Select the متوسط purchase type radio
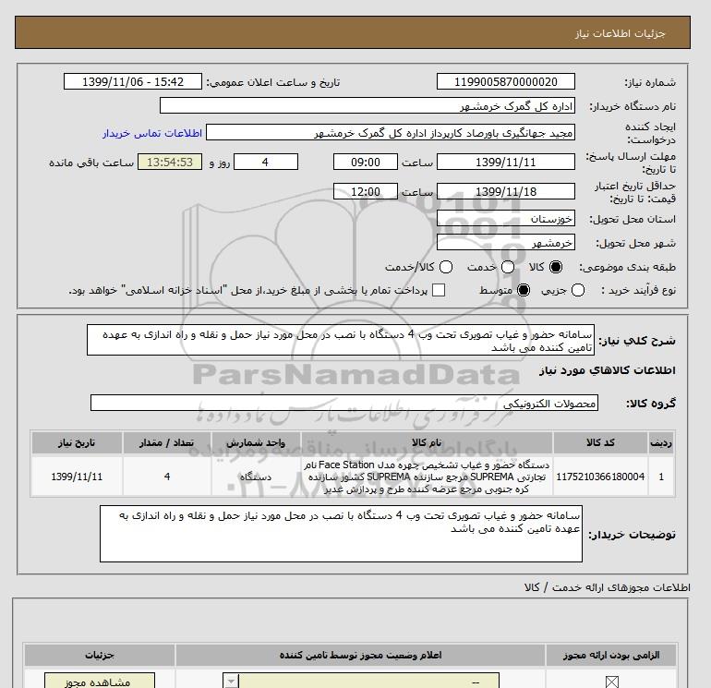The image size is (711, 688). tap(524, 290)
